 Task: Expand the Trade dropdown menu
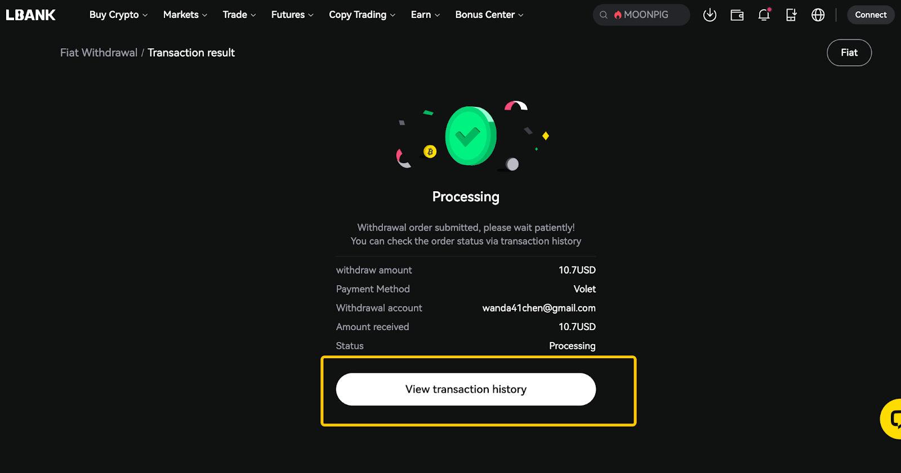(x=239, y=15)
